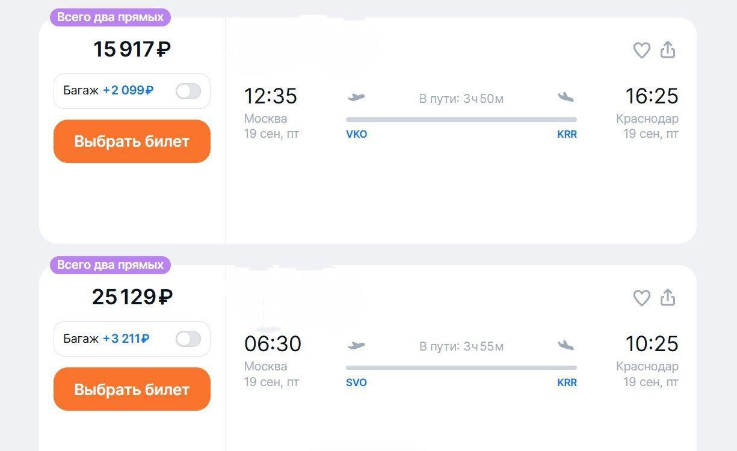Viewport: 737px width, 451px height.
Task: Share the 25 129₽ flight ticket
Action: 668,297
